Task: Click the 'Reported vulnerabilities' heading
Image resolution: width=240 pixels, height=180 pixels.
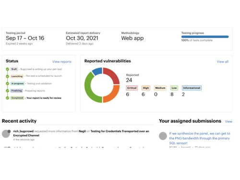Action: coord(108,61)
